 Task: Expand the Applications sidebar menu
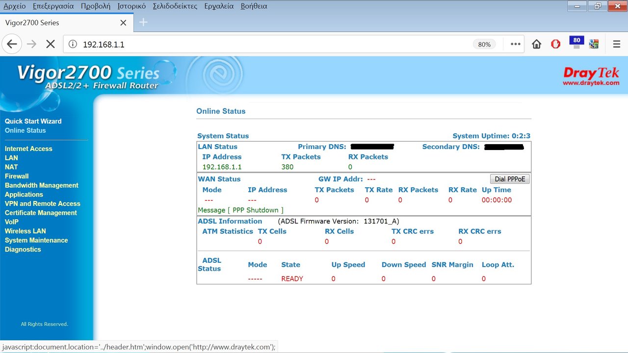tap(24, 194)
